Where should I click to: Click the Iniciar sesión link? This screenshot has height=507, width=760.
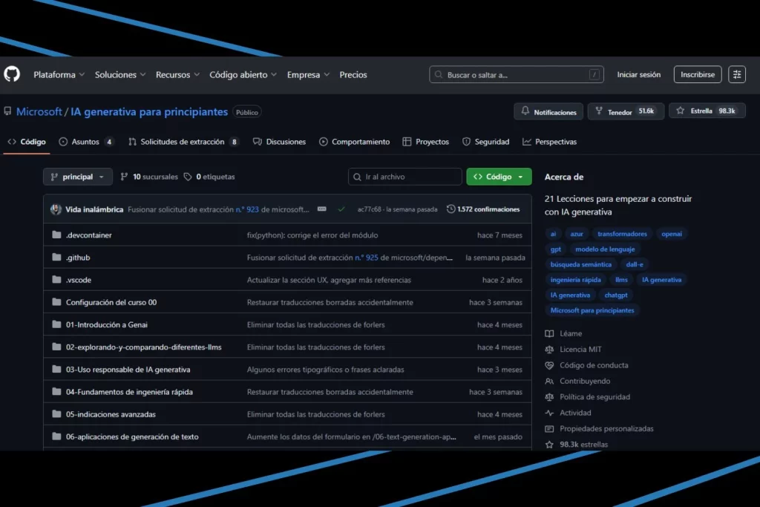coord(638,75)
